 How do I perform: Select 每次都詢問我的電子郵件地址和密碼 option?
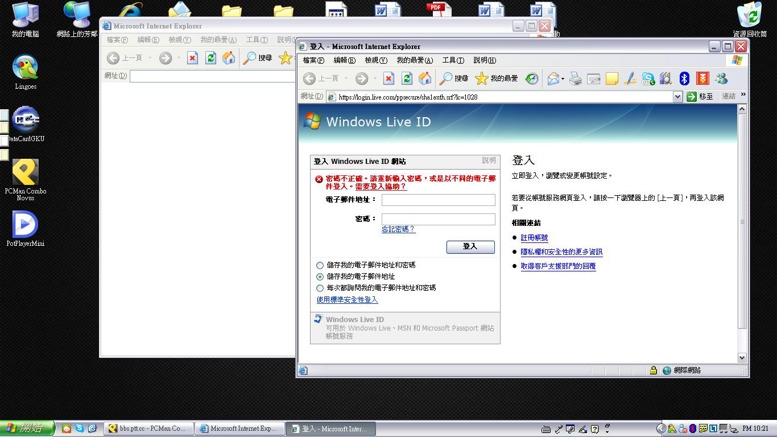(320, 288)
